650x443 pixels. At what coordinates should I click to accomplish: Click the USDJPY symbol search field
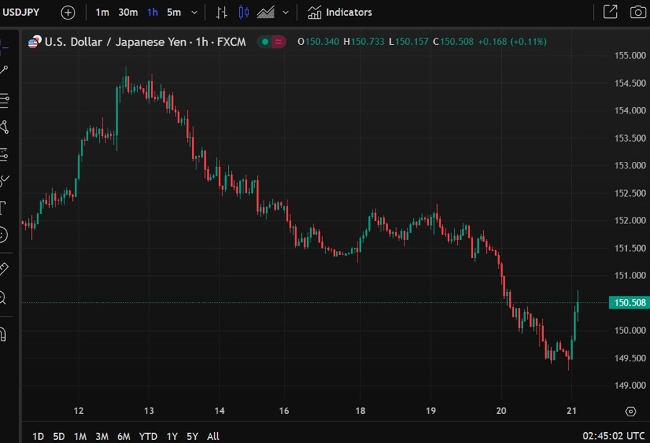[22, 12]
